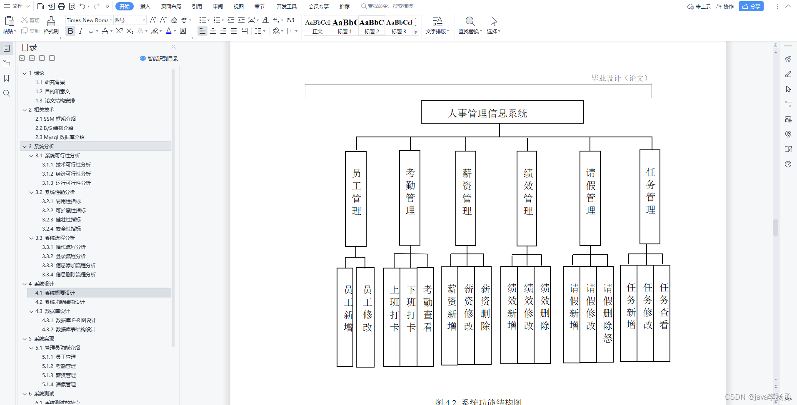Increase font size button
Image resolution: width=797 pixels, height=405 pixels.
pyautogui.click(x=153, y=20)
